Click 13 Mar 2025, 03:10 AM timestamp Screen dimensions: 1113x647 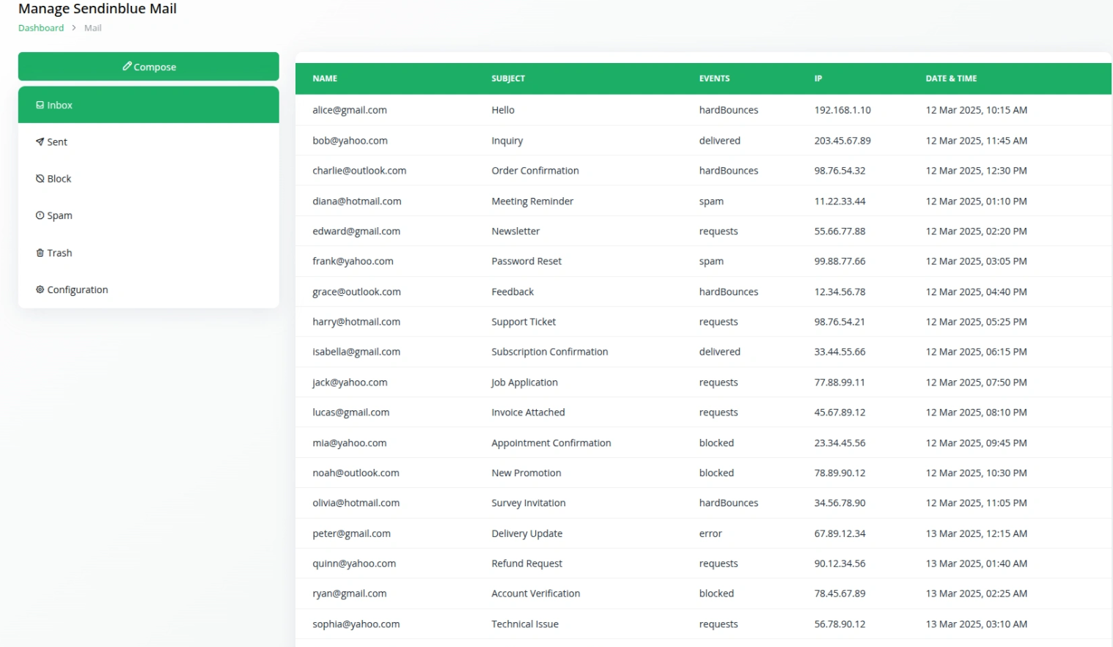click(x=977, y=624)
